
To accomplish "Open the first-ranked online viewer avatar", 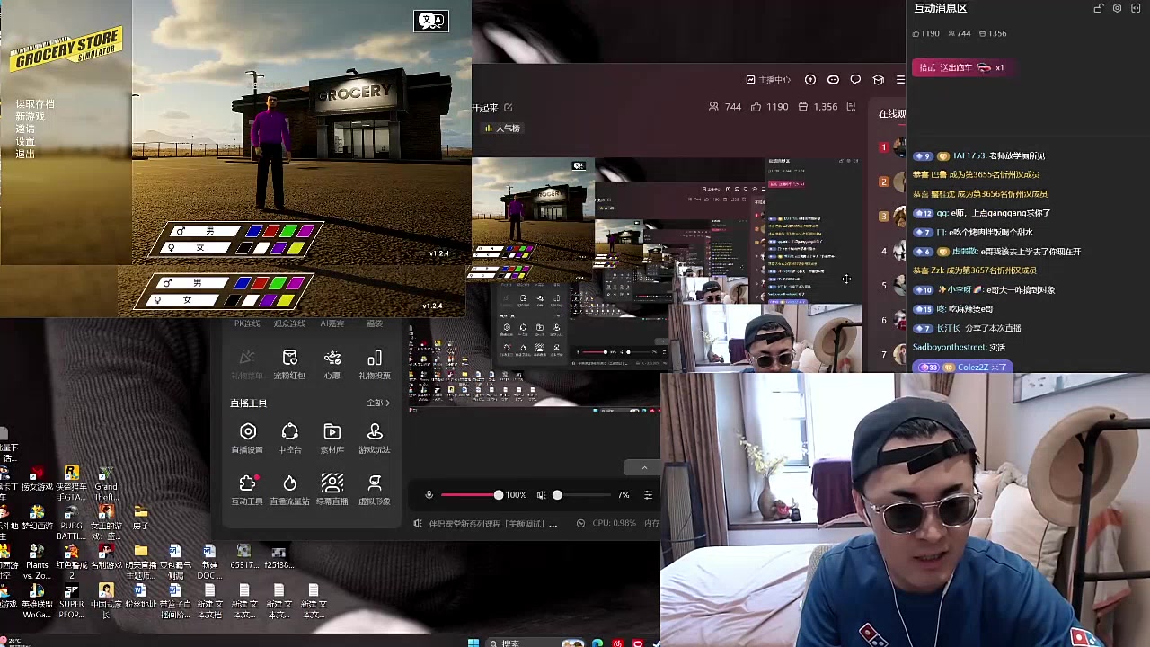I will point(899,146).
